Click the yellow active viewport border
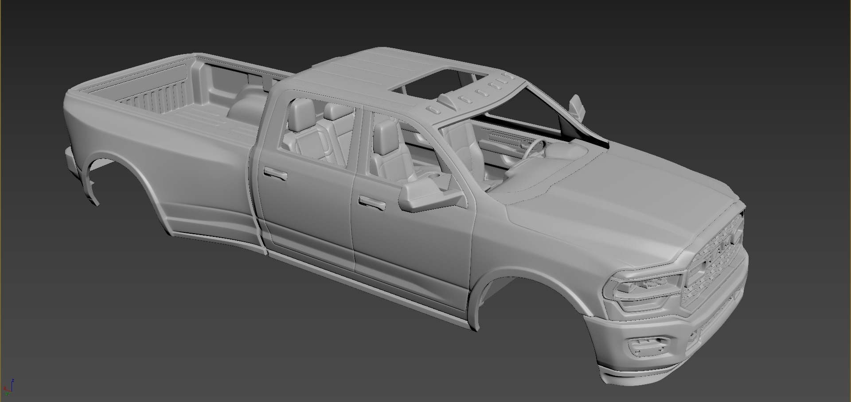This screenshot has width=851, height=402. click(x=2, y=199)
